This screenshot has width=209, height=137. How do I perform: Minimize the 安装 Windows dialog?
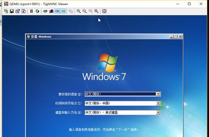(171, 37)
